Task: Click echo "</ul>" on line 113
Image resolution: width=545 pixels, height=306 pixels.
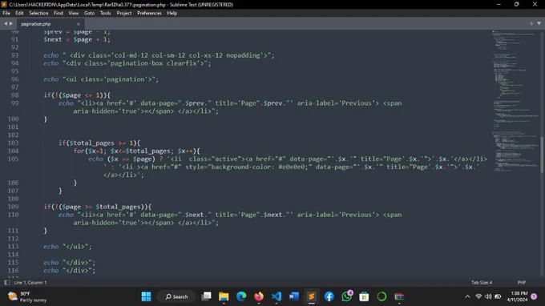Action: [x=68, y=247]
